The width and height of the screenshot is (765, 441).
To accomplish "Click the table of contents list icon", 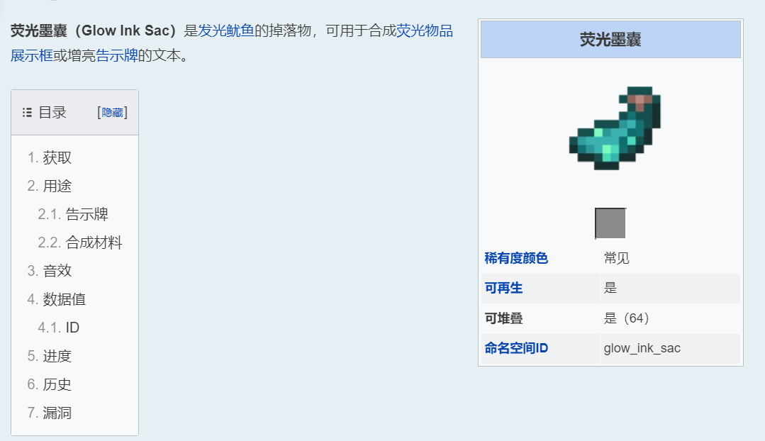I will pos(27,112).
